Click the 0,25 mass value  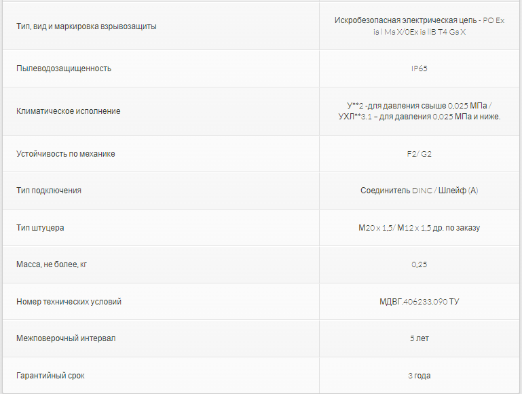tap(419, 264)
